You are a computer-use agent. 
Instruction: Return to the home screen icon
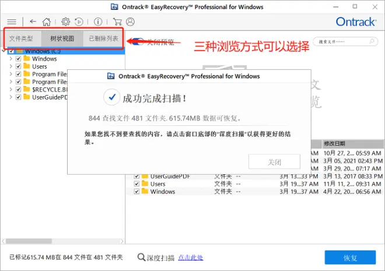point(47,22)
